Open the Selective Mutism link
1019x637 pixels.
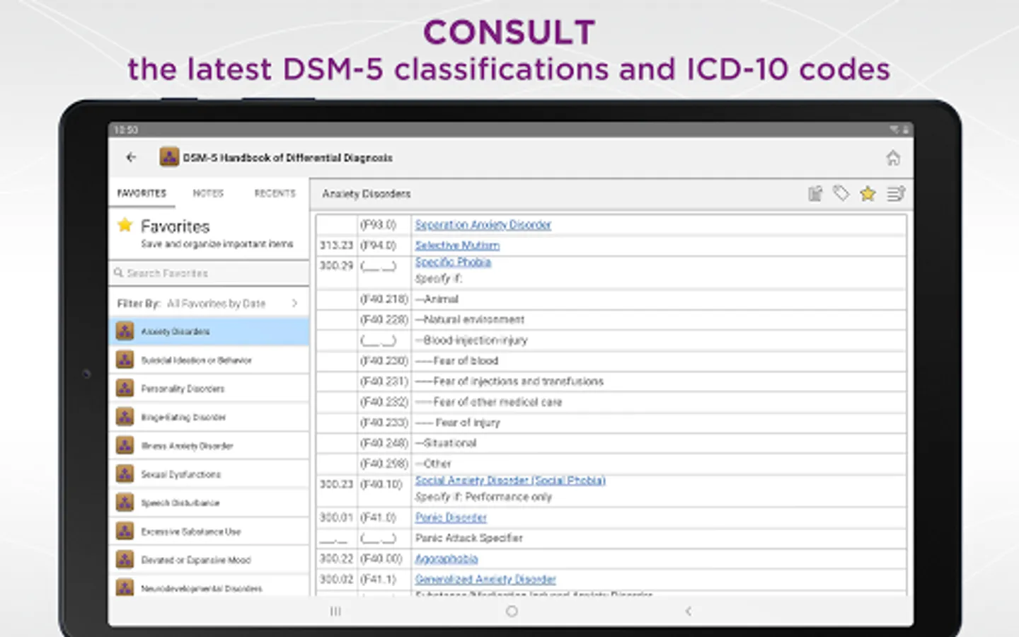(457, 245)
